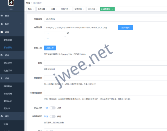Remove the uploaded cover image with X
The image size is (167, 131).
coord(68,33)
